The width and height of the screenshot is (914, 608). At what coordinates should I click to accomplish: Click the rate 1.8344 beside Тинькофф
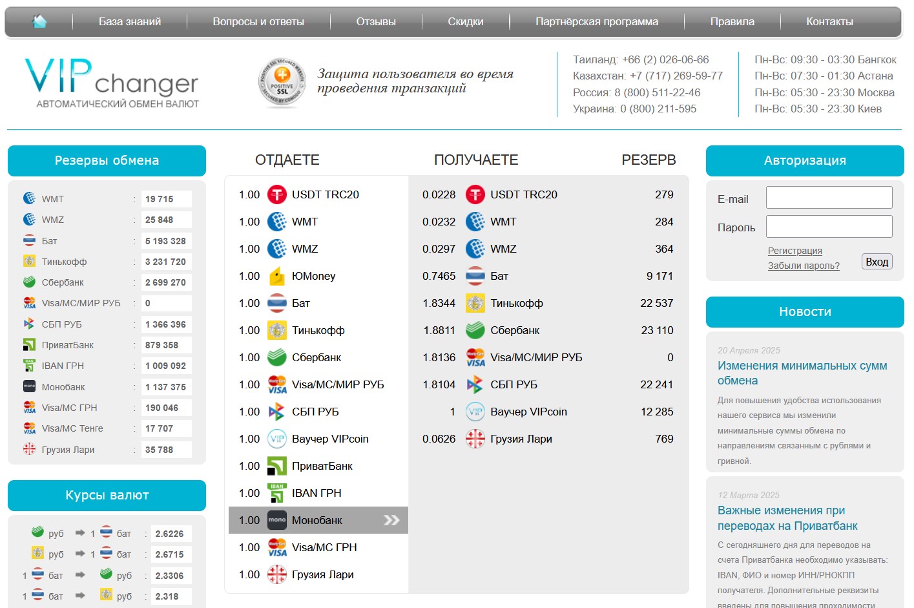[x=439, y=303]
